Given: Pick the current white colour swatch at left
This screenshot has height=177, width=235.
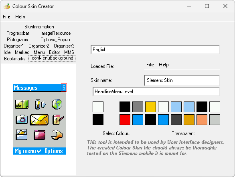Looking at the screenshot, I should click(x=98, y=107).
